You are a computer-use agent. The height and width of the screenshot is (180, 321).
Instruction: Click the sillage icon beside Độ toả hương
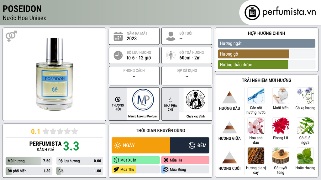(171, 55)
